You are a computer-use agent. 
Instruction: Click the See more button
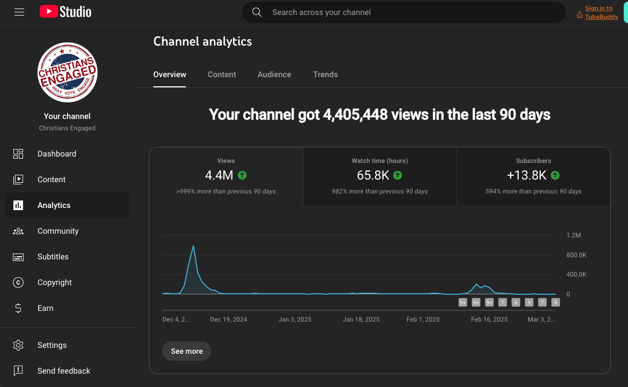(186, 351)
